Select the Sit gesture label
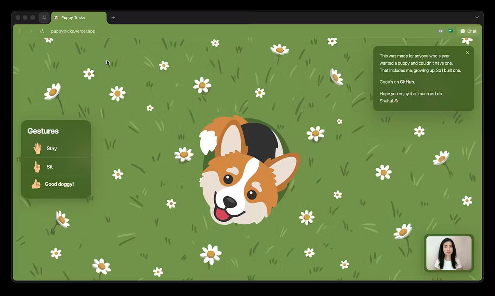Screen dimensions: 495x296 click(x=49, y=167)
